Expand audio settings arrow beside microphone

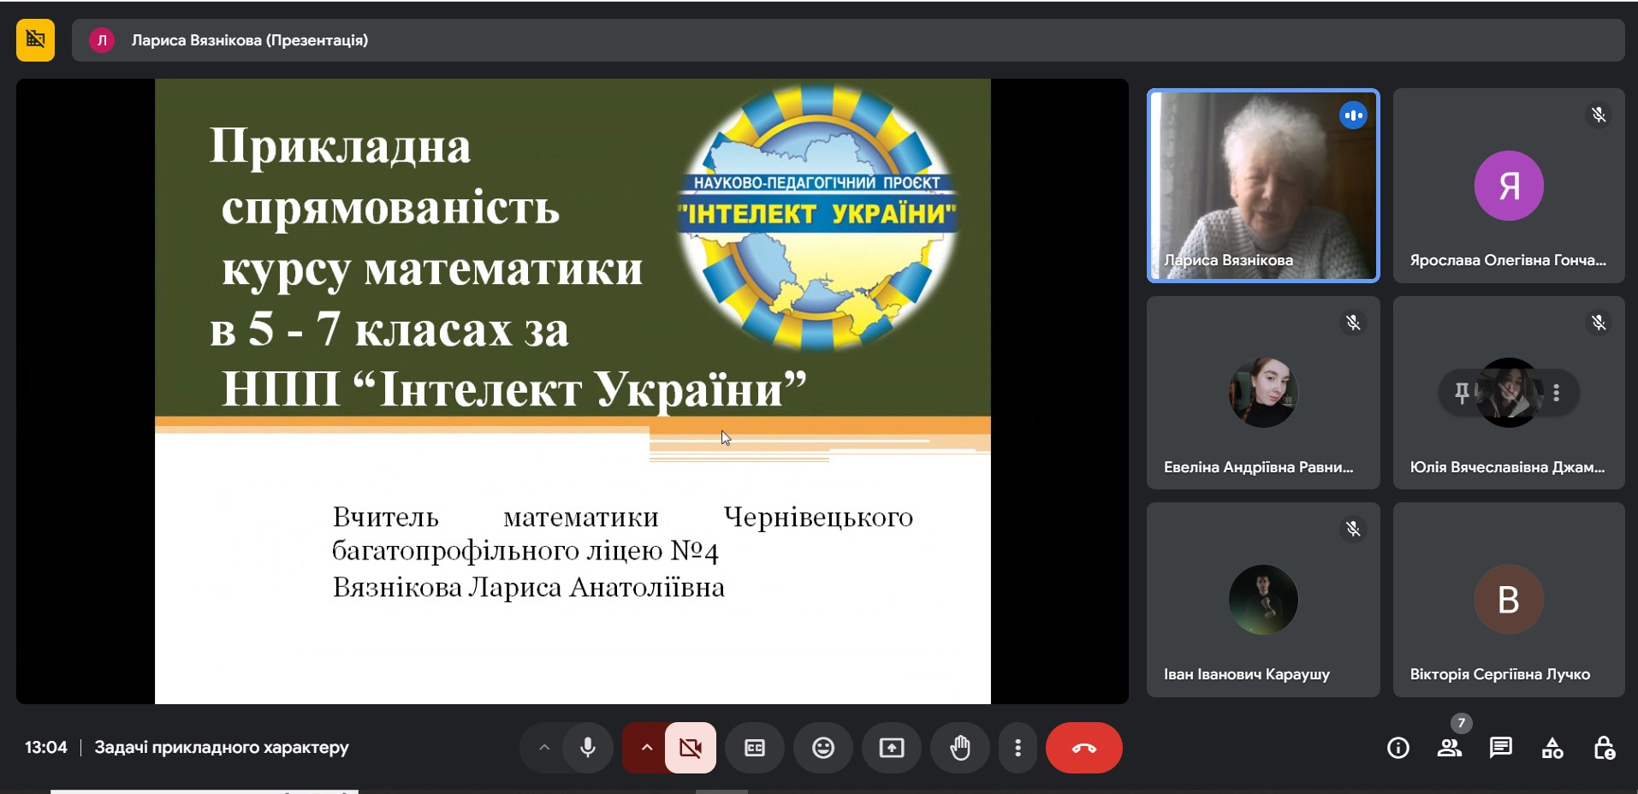point(543,748)
